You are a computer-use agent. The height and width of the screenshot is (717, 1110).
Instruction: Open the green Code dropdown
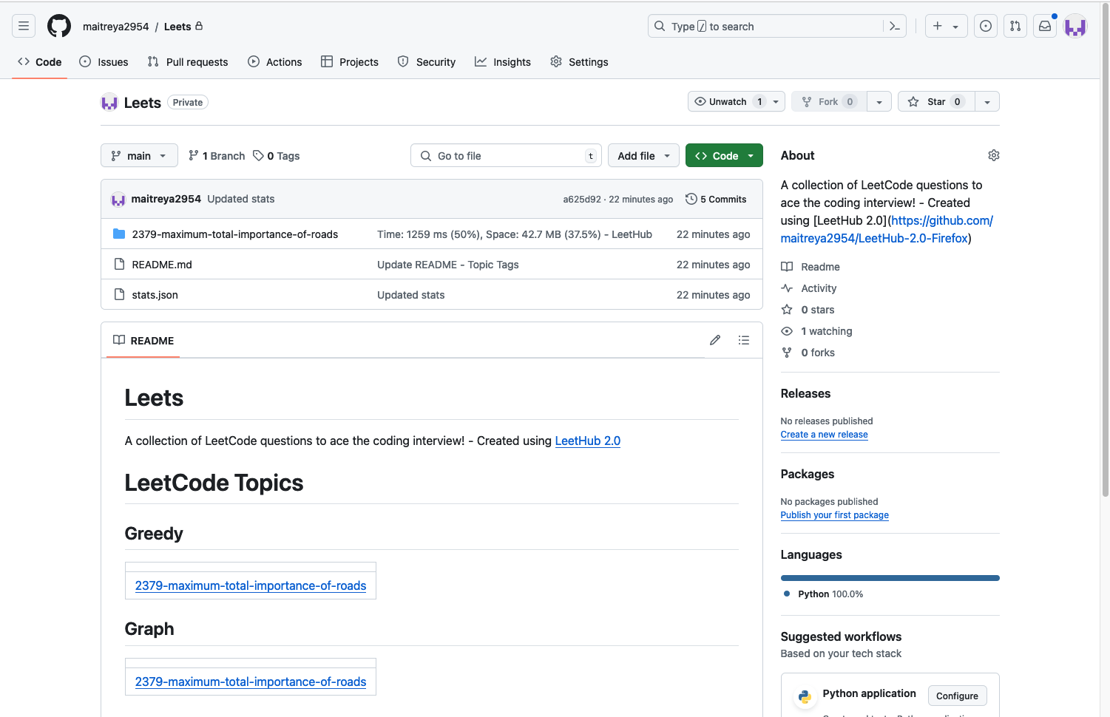pos(724,155)
